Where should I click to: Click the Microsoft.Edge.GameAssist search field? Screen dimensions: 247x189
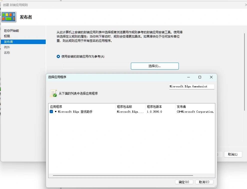click(x=191, y=86)
